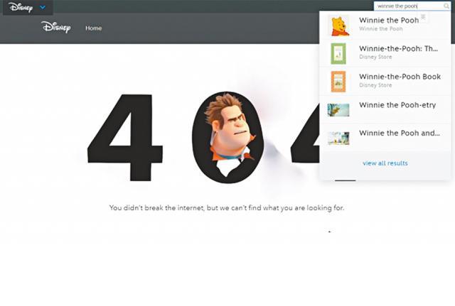This screenshot has height=306, width=455.
Task: Click the 'You didn't break the internet' message
Action: pos(227,208)
